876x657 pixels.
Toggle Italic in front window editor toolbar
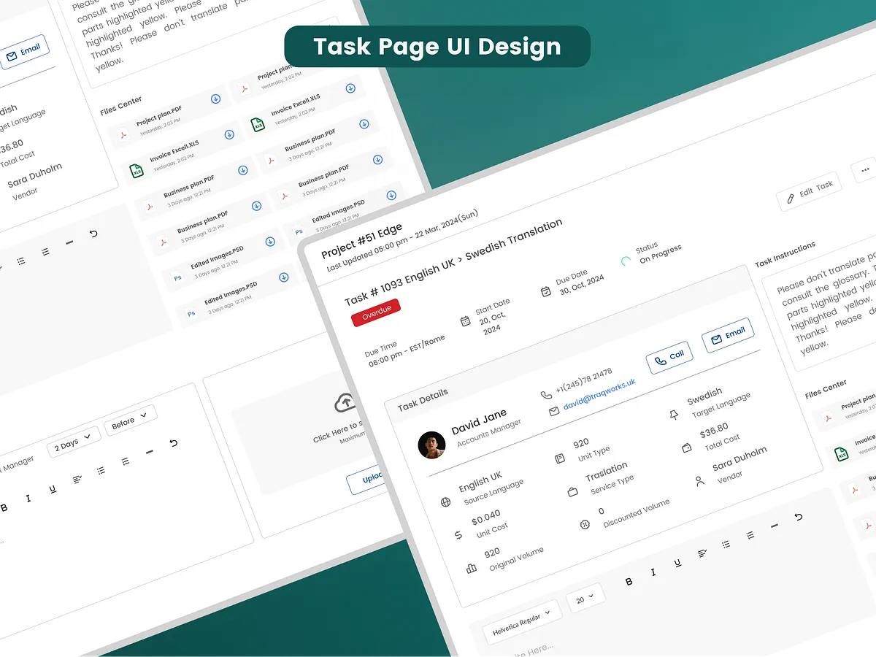(653, 572)
